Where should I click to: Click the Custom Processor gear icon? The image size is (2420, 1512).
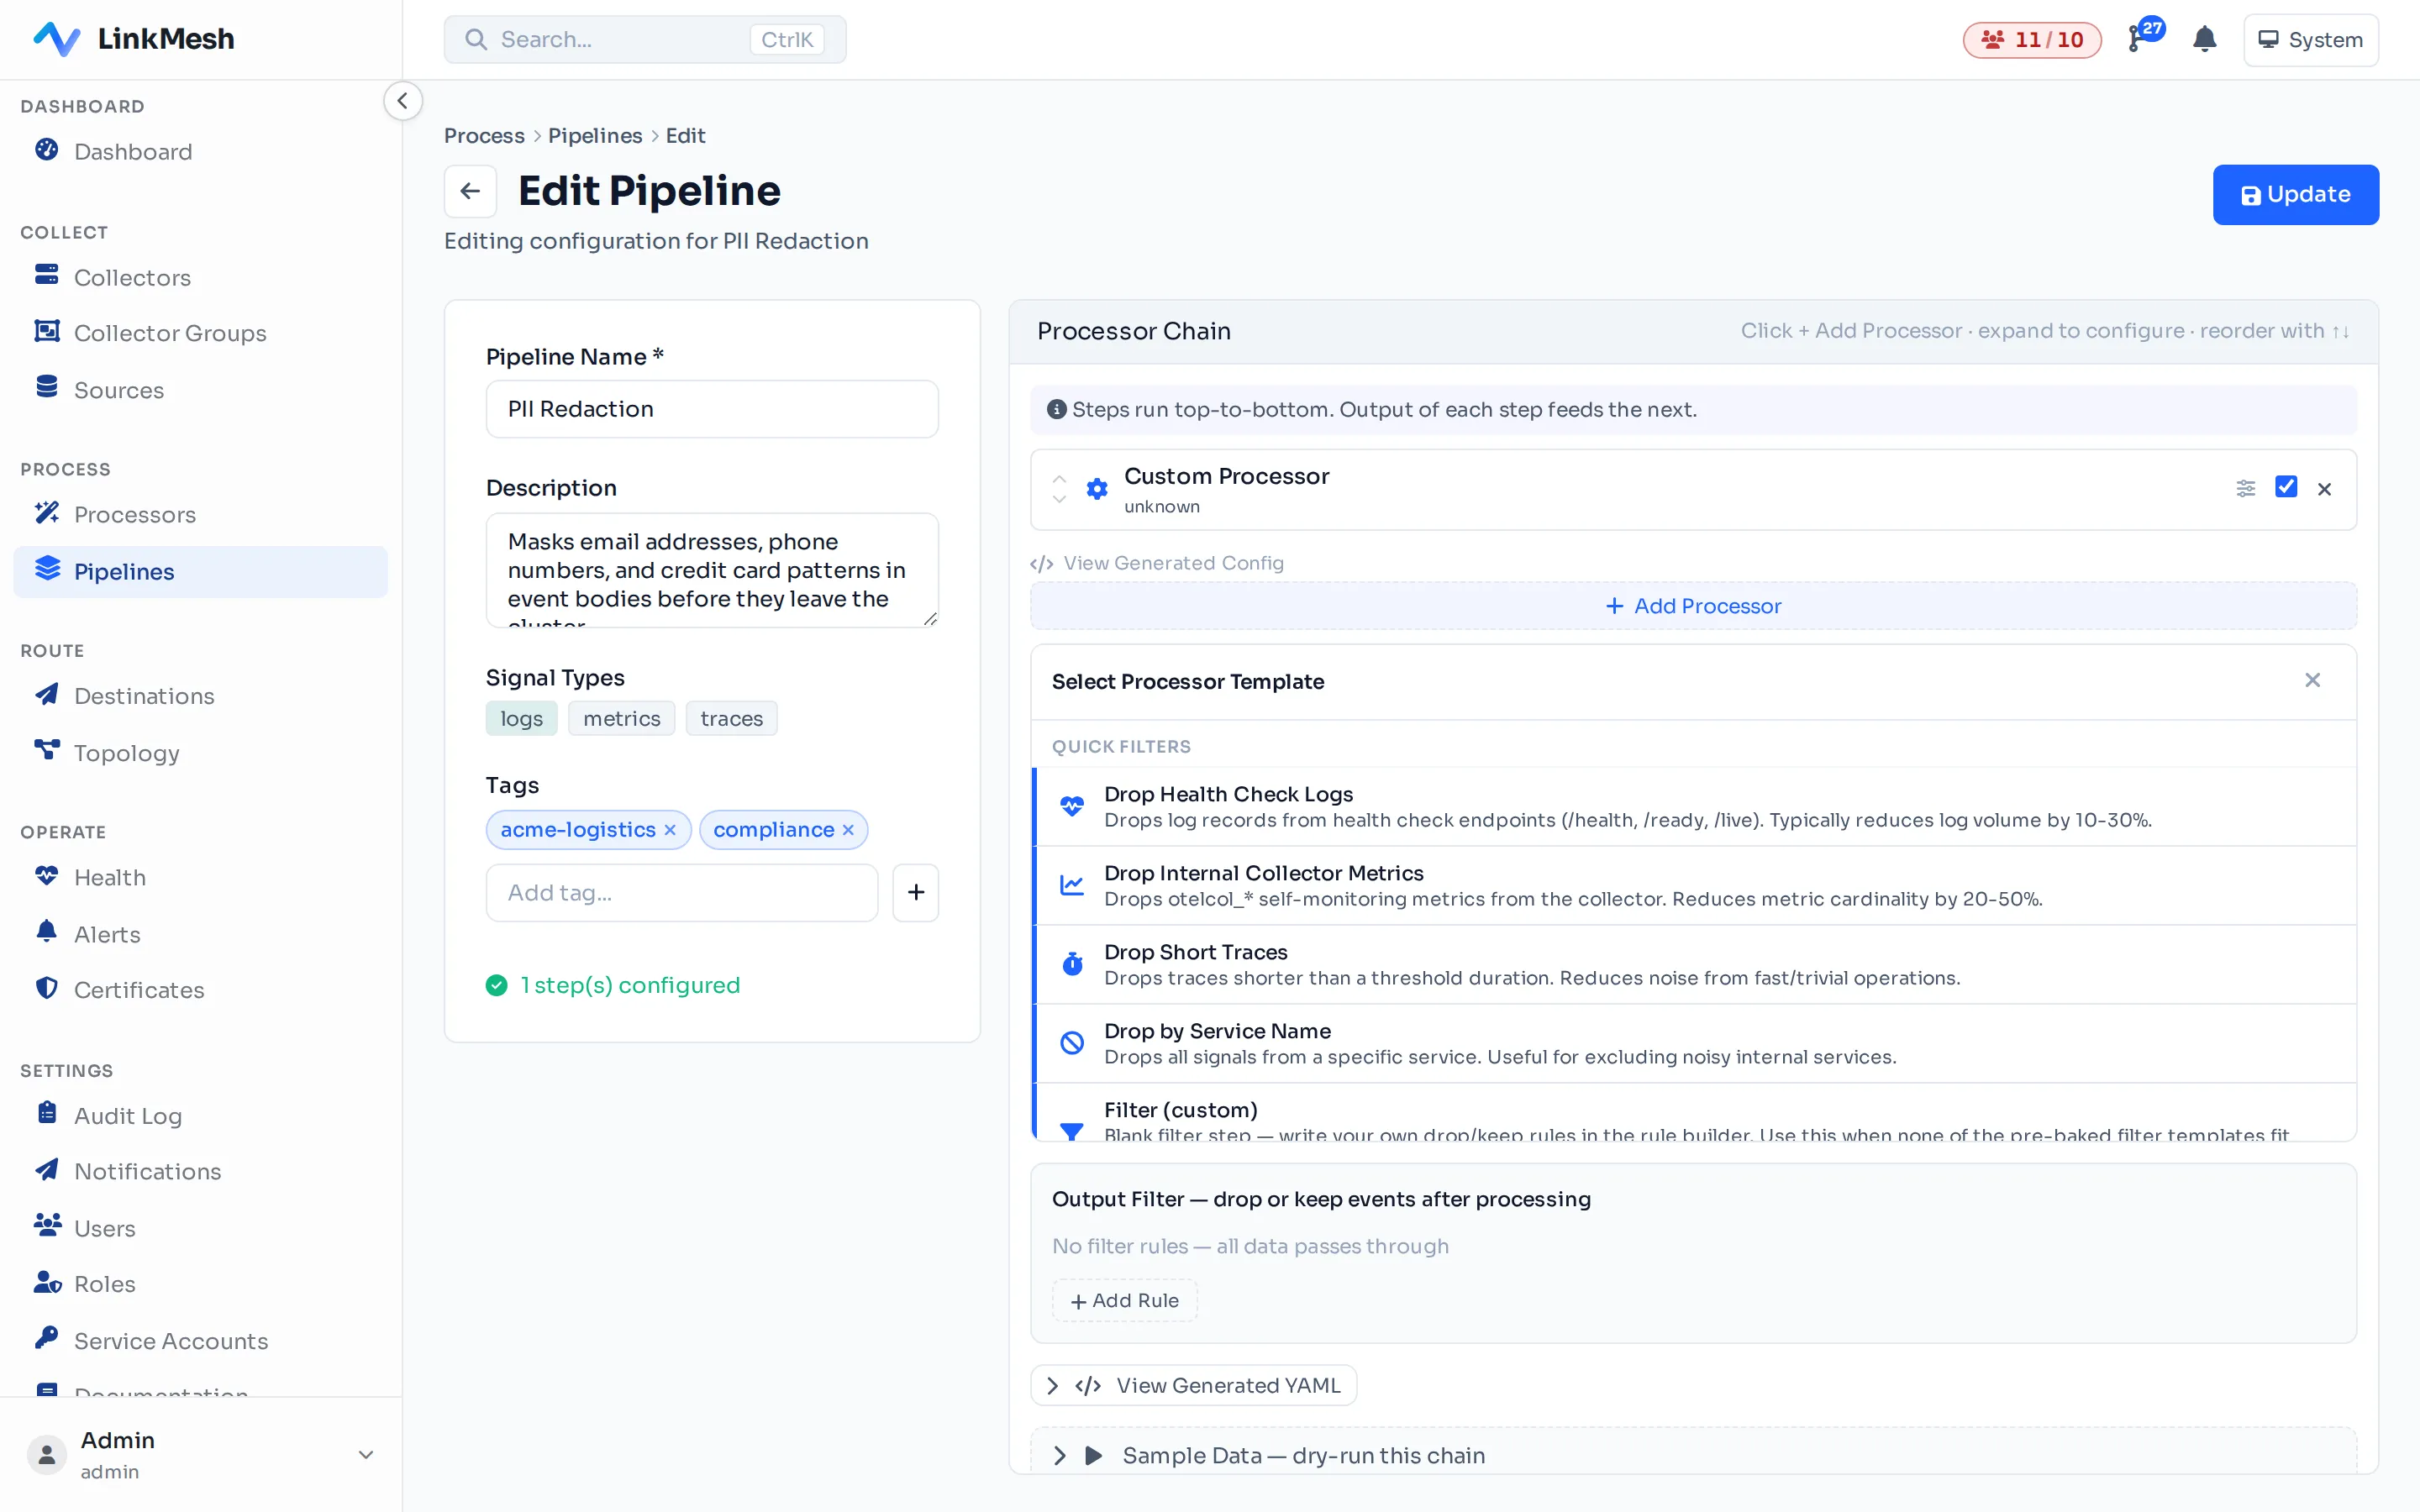[x=1097, y=488]
